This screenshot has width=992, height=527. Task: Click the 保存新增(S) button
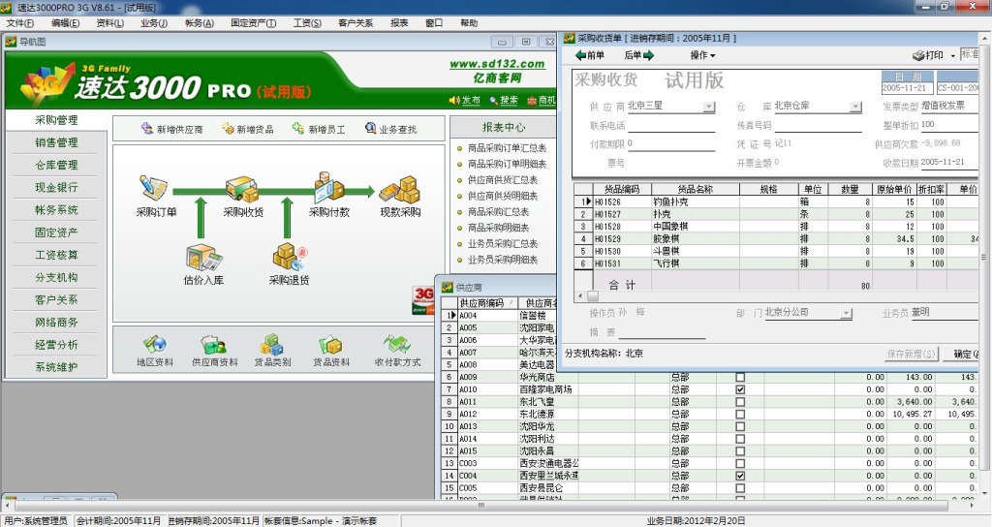[911, 354]
